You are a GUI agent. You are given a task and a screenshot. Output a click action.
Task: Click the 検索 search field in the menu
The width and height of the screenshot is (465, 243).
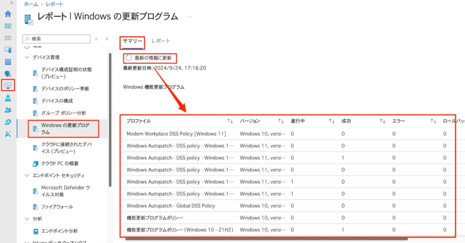click(x=57, y=39)
